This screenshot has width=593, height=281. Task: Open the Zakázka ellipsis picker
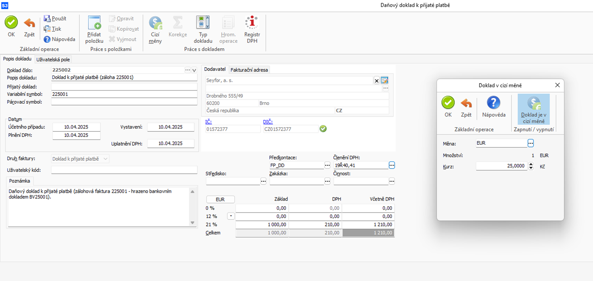[x=327, y=181]
